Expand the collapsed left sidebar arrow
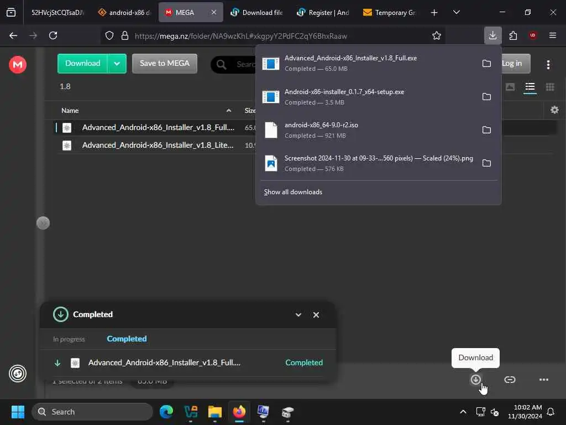This screenshot has height=425, width=566. point(43,223)
